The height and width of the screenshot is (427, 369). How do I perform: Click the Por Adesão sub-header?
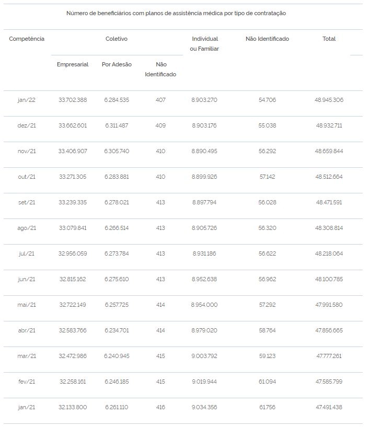[x=117, y=64]
